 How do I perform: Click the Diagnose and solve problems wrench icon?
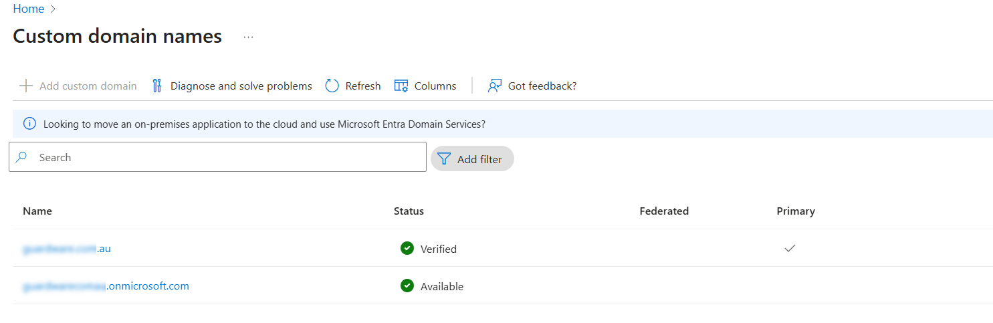(x=157, y=86)
